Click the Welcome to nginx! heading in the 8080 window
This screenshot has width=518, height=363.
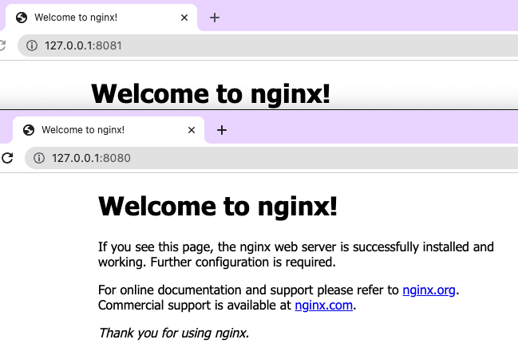(x=218, y=207)
